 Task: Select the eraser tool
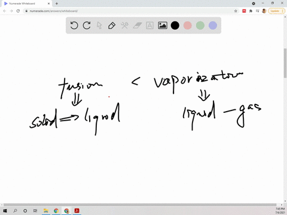coord(137,26)
